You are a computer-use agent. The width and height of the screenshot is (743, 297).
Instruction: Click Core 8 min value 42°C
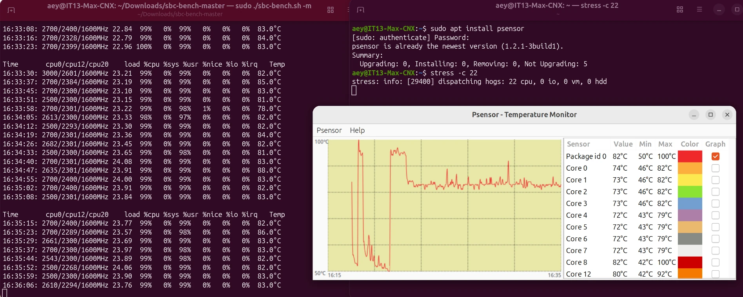(645, 262)
